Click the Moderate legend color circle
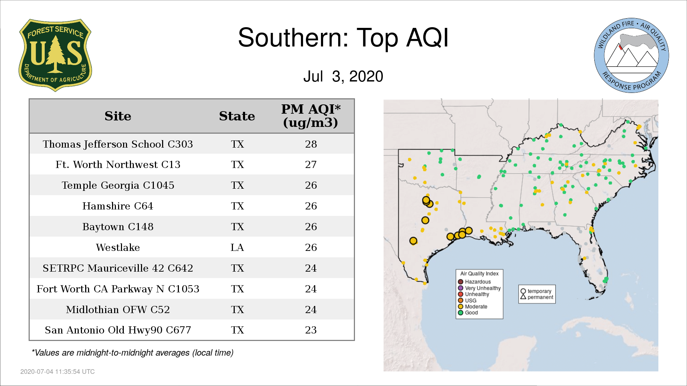This screenshot has width=687, height=386. point(461,307)
